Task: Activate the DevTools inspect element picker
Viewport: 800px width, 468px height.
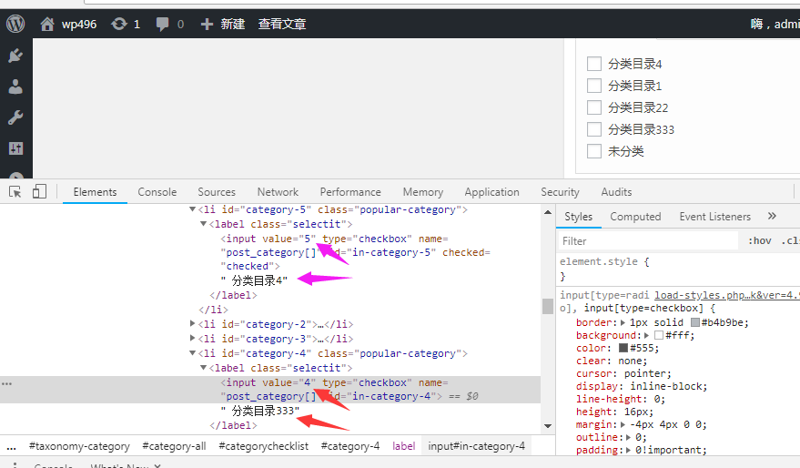Action: click(x=15, y=191)
